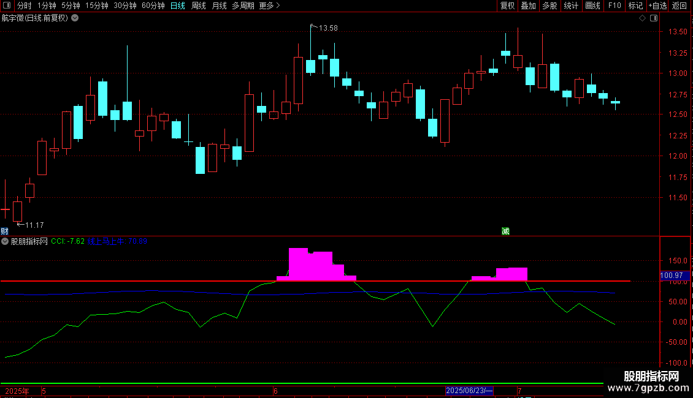Click the 150.0 CCI axis label
Viewport: 693px width, 398px height.
click(x=678, y=261)
